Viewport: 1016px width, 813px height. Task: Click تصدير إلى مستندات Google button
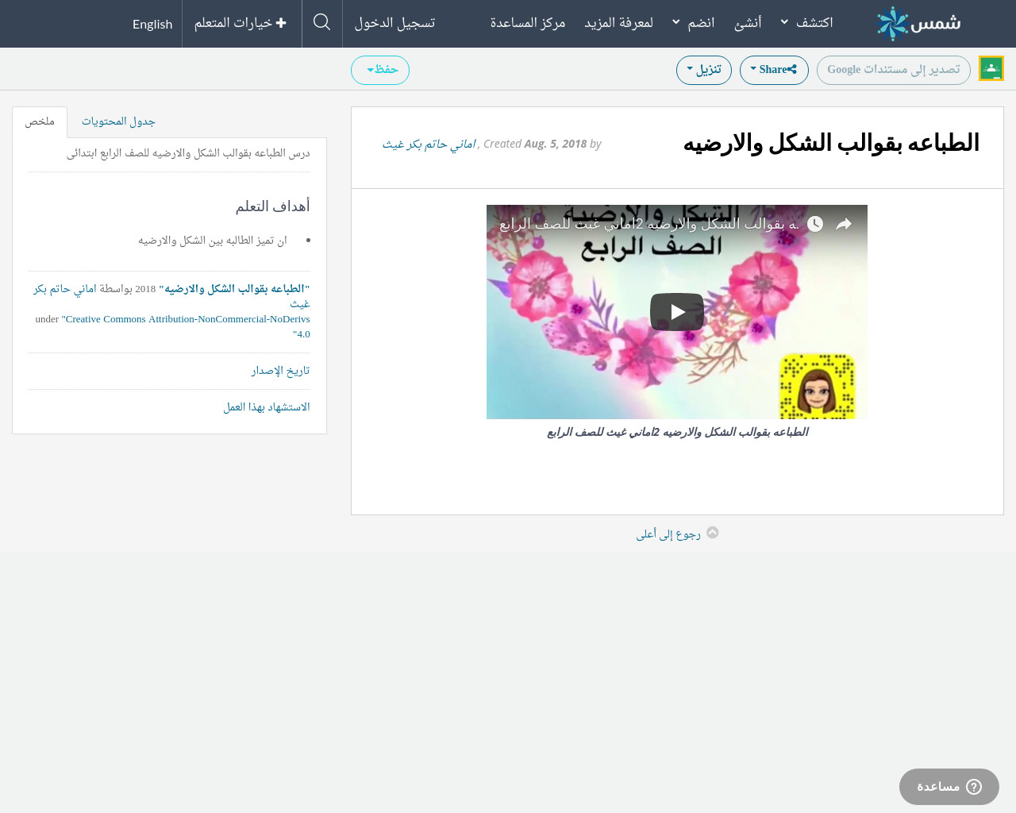[x=893, y=70]
